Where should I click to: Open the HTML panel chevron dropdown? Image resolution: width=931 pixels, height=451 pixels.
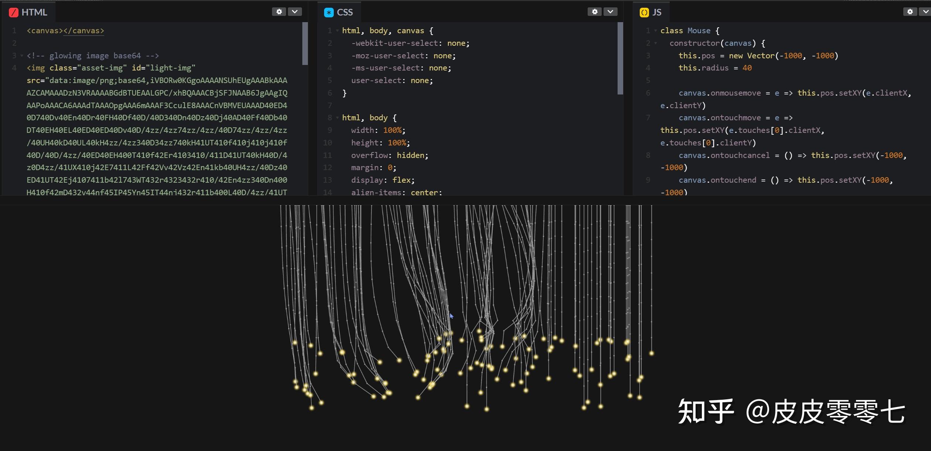tap(295, 11)
